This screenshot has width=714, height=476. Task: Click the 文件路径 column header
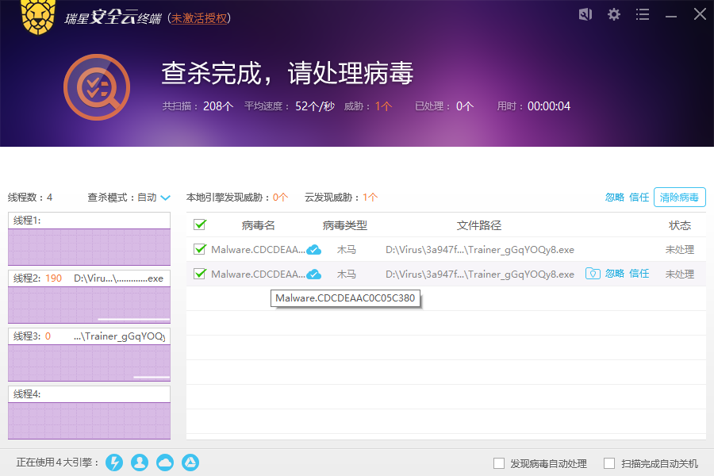pos(479,225)
